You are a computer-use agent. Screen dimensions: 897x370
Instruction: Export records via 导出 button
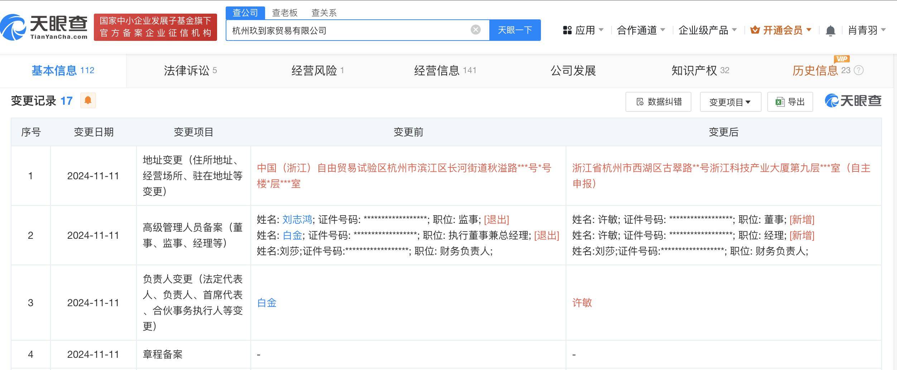click(x=790, y=102)
